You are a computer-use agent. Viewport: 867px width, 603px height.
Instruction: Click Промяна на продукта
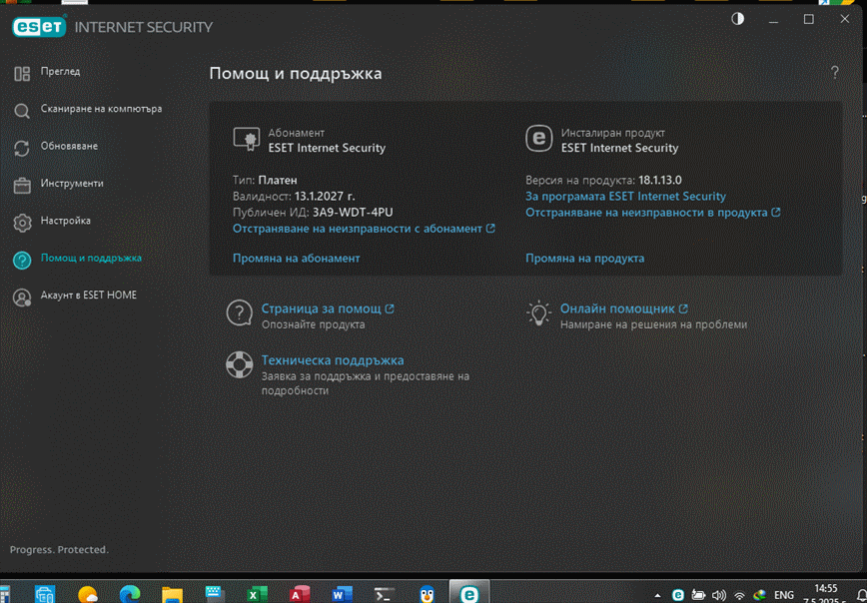click(585, 259)
